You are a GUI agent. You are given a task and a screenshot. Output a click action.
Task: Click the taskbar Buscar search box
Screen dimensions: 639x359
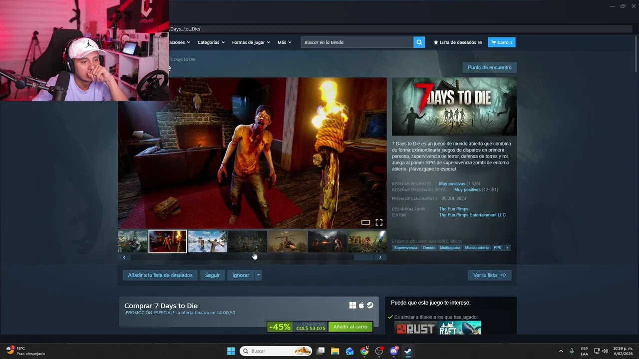point(276,351)
